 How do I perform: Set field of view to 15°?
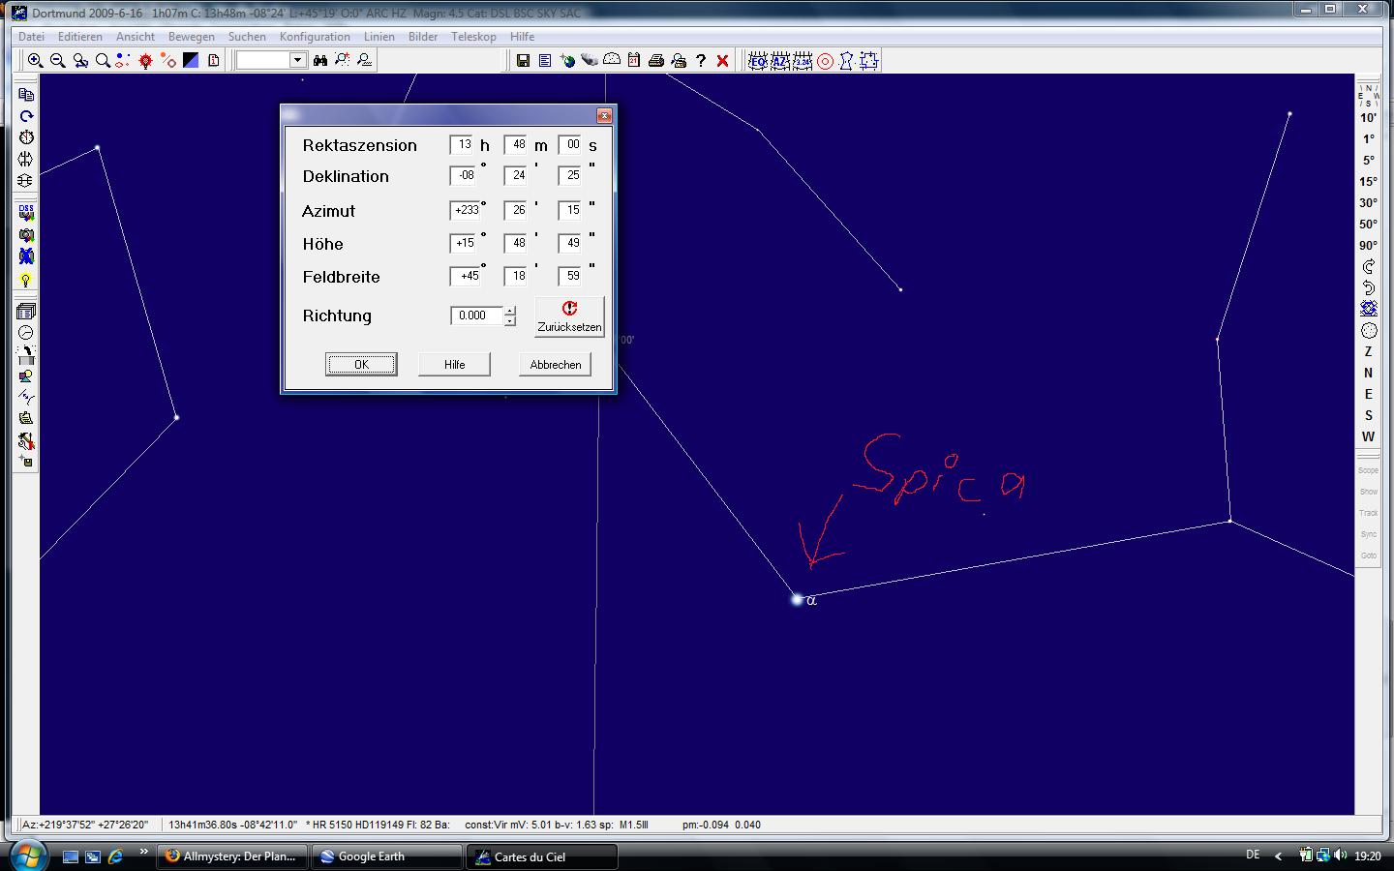click(1368, 181)
